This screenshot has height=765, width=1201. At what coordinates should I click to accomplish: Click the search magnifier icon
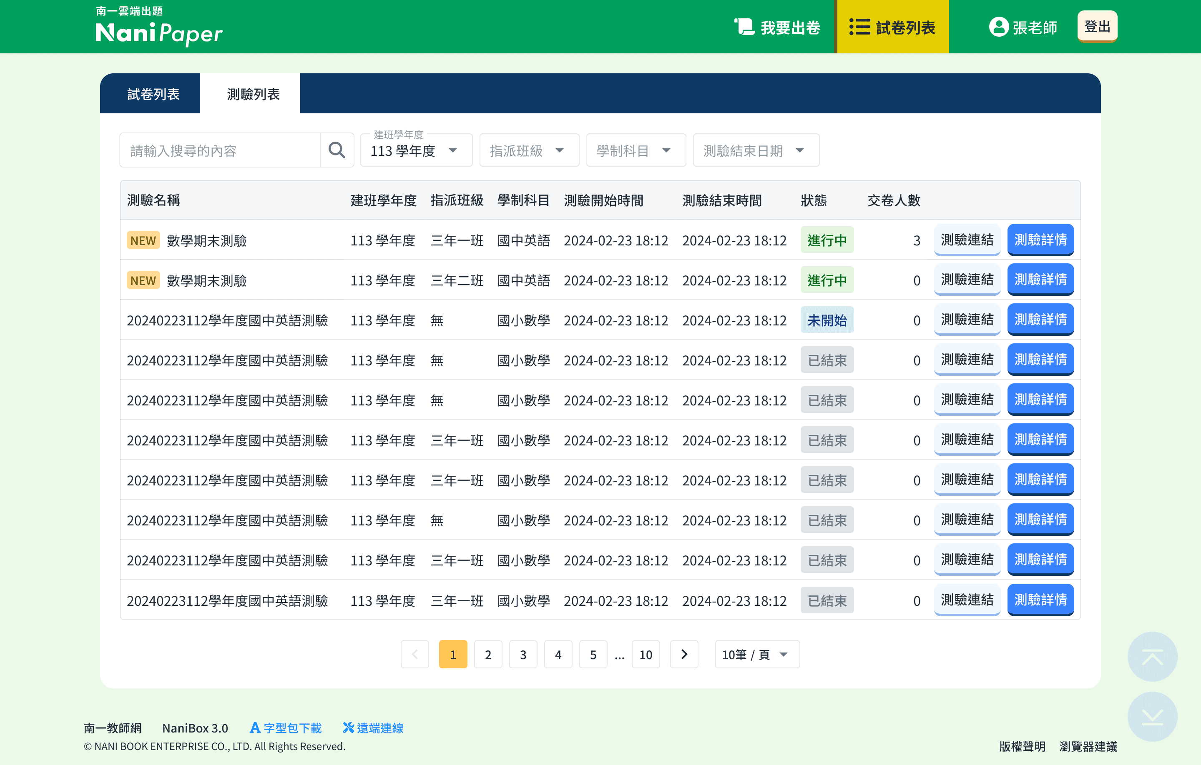click(x=337, y=150)
